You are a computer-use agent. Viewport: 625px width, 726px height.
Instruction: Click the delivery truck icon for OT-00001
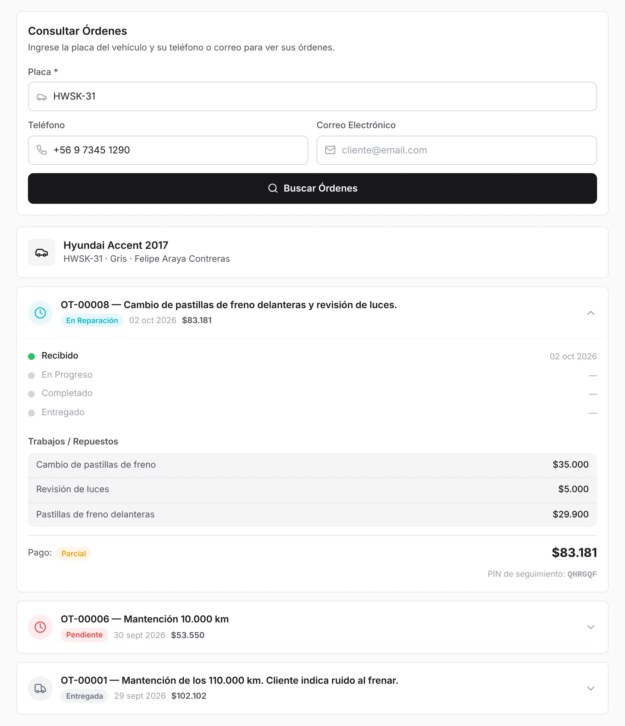[x=40, y=688]
